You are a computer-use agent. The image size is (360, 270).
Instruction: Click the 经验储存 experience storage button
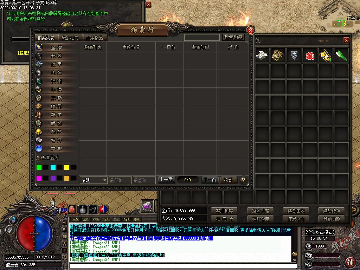tap(332, 211)
